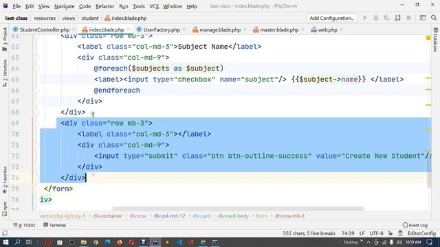Close the manage.blade.php tab

(245, 30)
